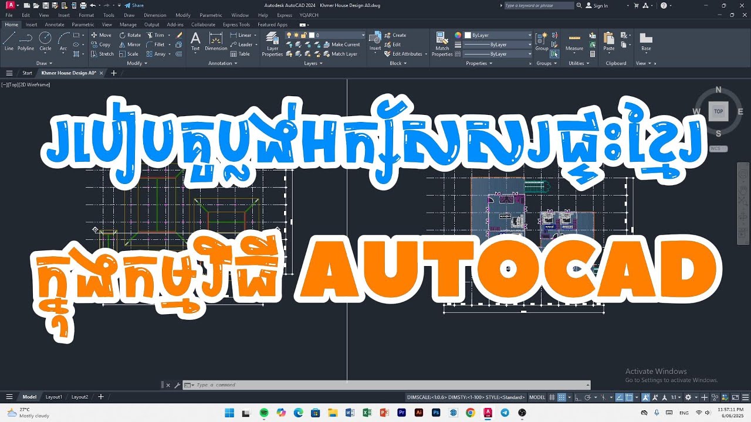Click the Stretch tool
Screen dimensions: 751x422
pos(102,54)
